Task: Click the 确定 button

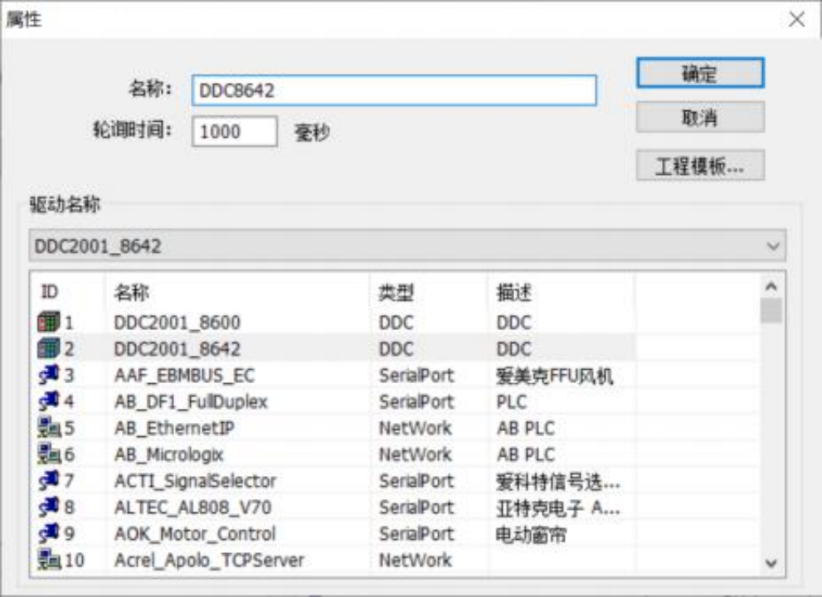Action: [700, 73]
